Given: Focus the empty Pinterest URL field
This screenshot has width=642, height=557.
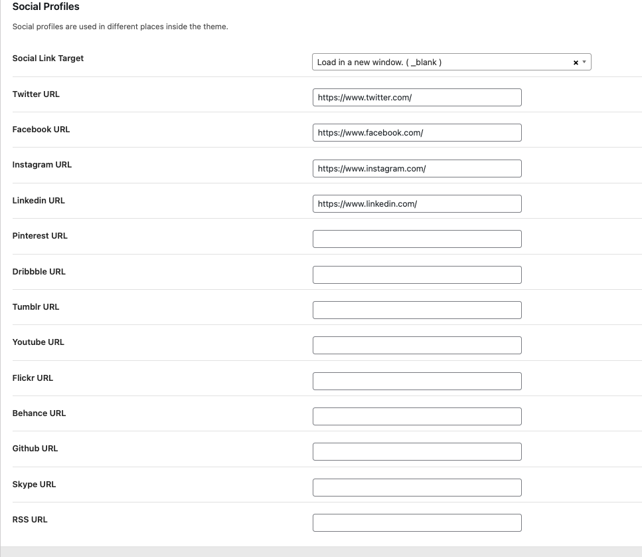Looking at the screenshot, I should click(417, 239).
